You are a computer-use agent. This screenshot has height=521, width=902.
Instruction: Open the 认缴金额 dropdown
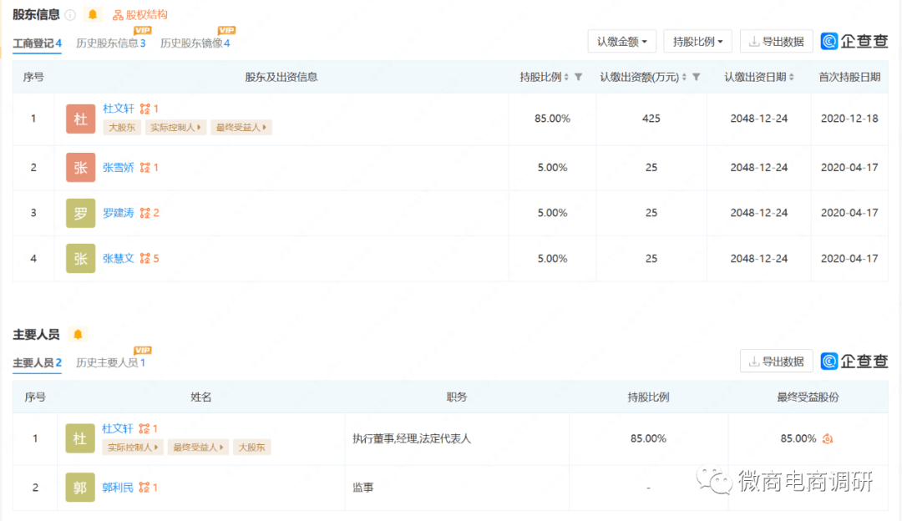point(621,40)
